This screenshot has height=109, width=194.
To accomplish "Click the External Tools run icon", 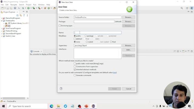I will pyautogui.click(x=39, y=8).
